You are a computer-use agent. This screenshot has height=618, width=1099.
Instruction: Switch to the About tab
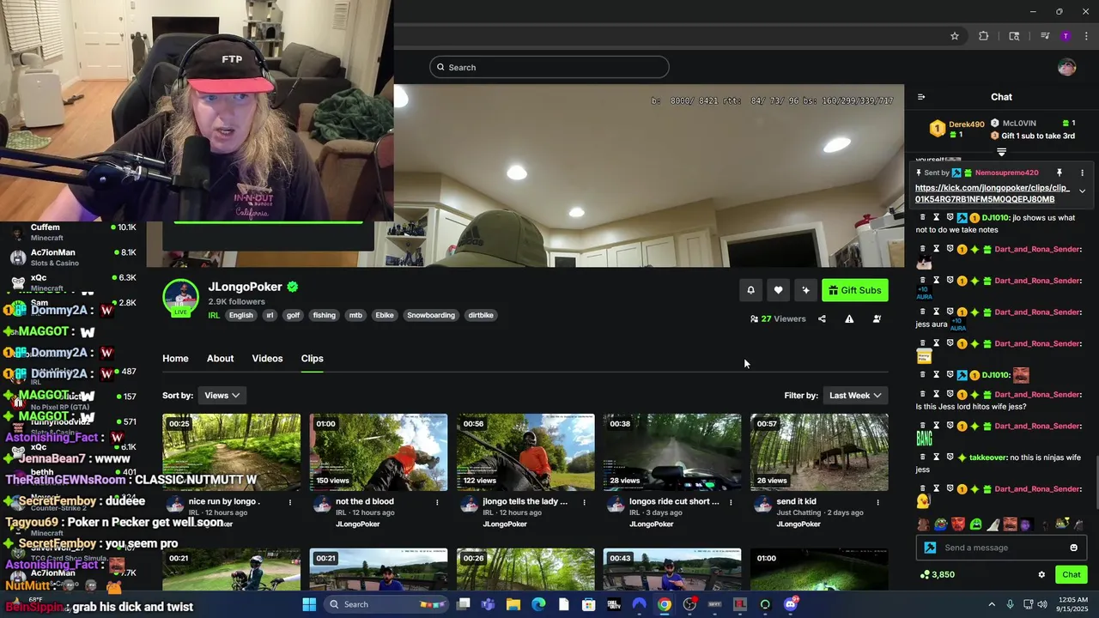[x=220, y=358]
